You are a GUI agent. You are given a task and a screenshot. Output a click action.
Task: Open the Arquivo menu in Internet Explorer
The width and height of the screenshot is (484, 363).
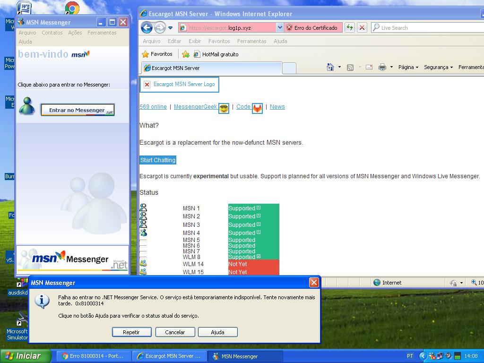coord(152,41)
